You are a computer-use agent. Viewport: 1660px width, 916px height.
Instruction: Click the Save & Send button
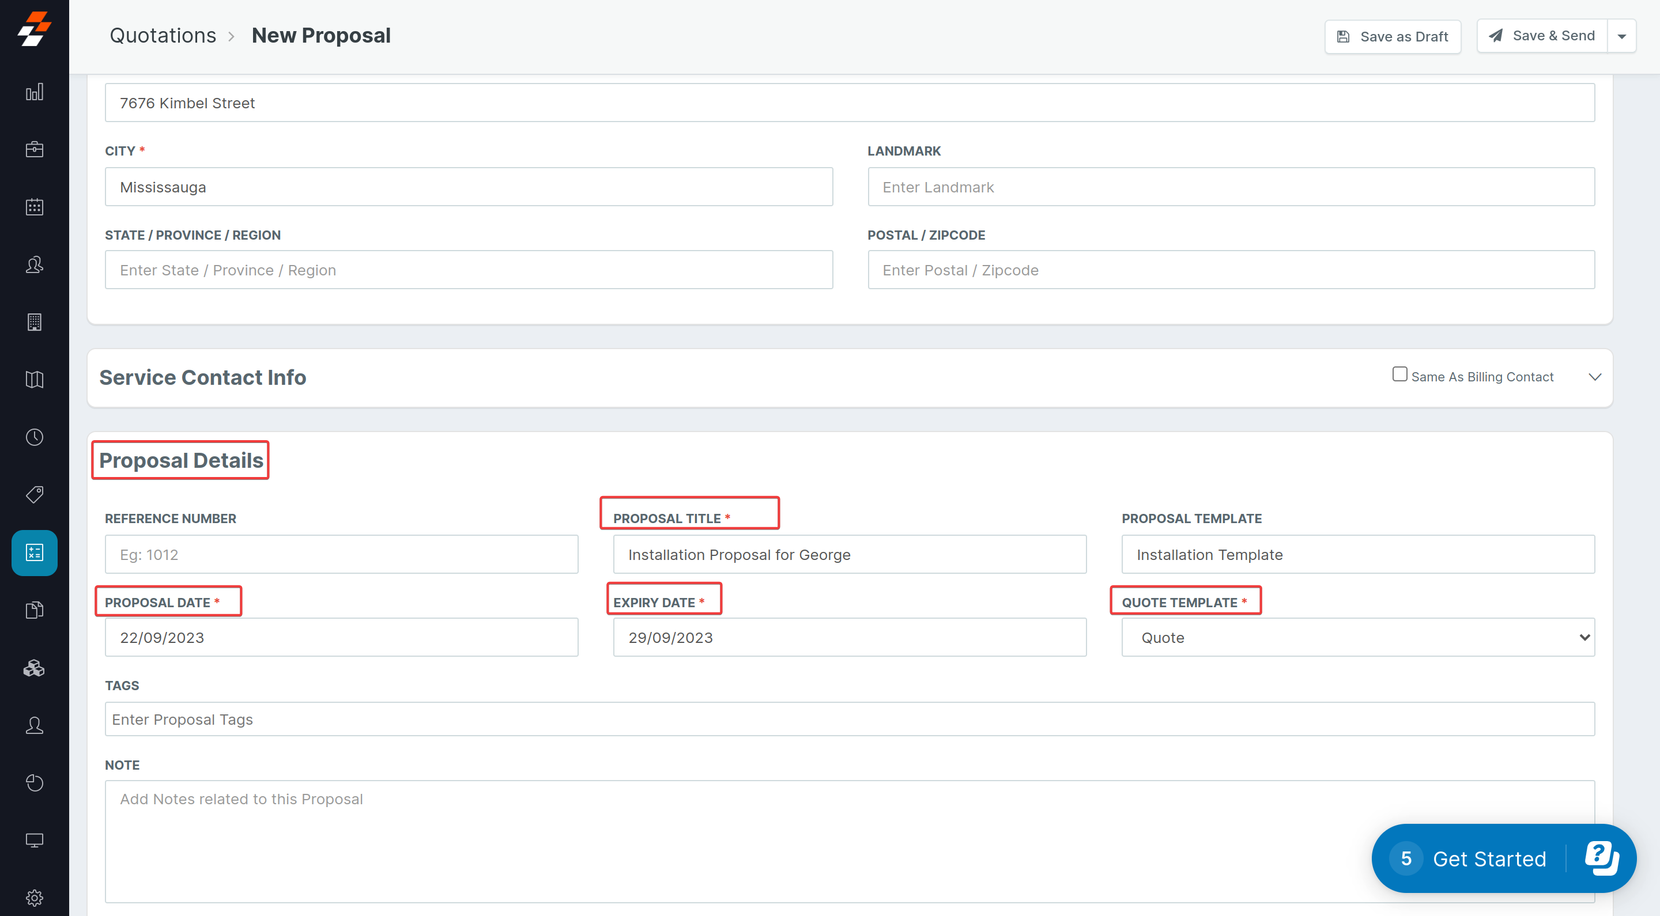coord(1541,36)
